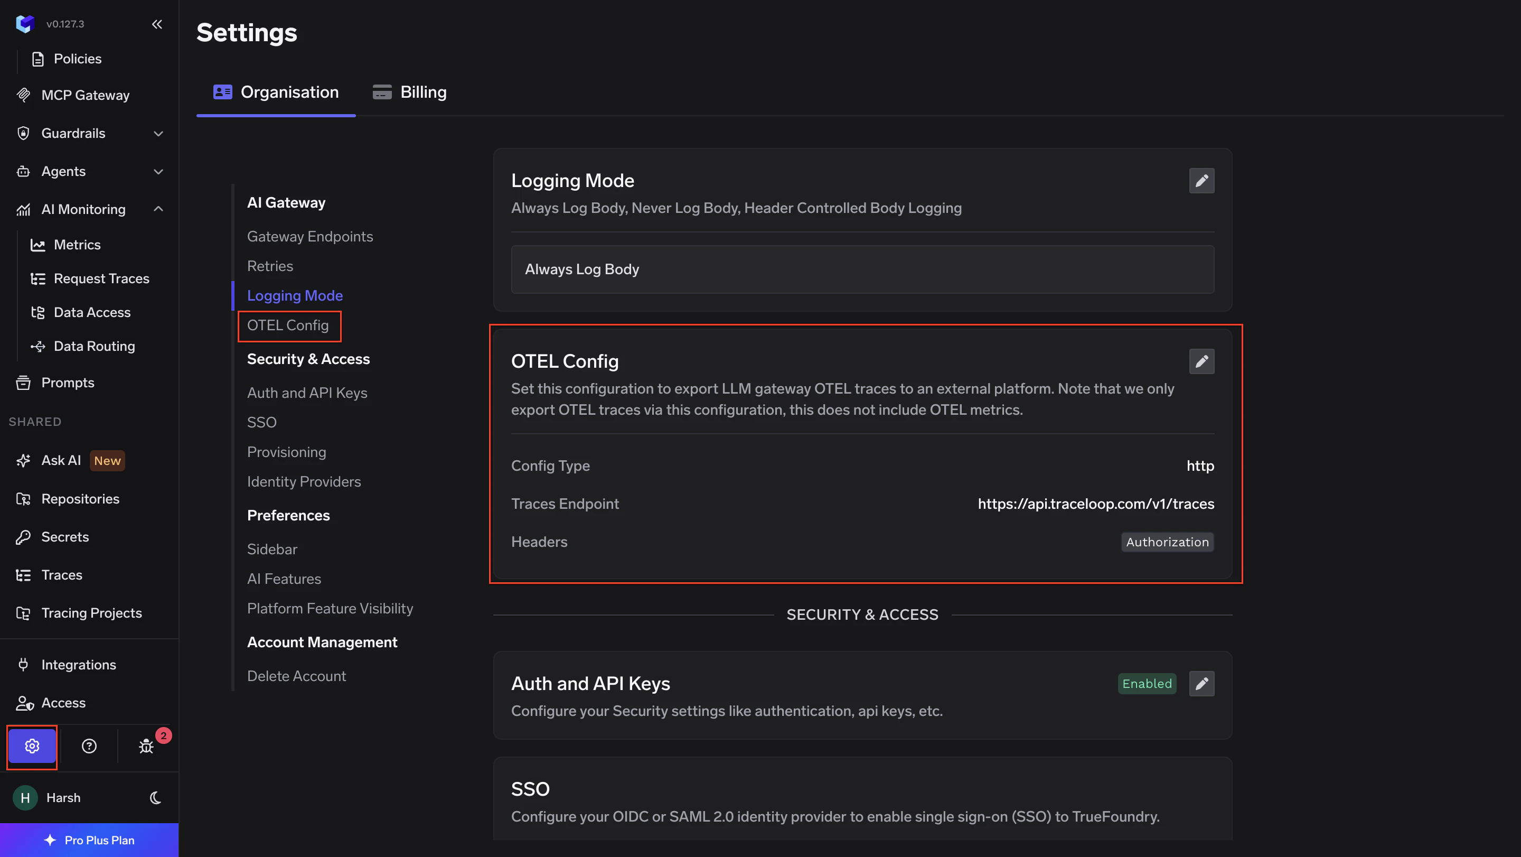Image resolution: width=1521 pixels, height=857 pixels.
Task: Open Integrations page
Action: click(x=79, y=665)
